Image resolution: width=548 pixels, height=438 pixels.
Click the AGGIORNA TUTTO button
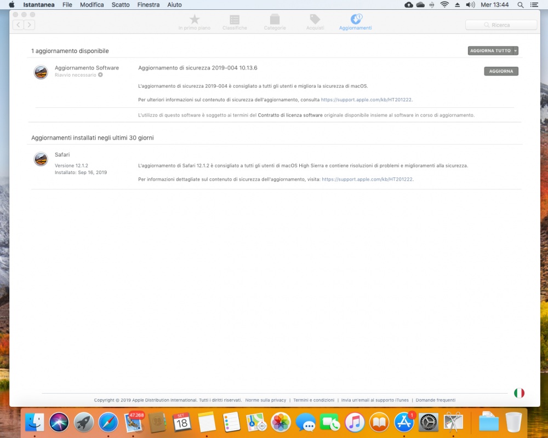pos(490,51)
